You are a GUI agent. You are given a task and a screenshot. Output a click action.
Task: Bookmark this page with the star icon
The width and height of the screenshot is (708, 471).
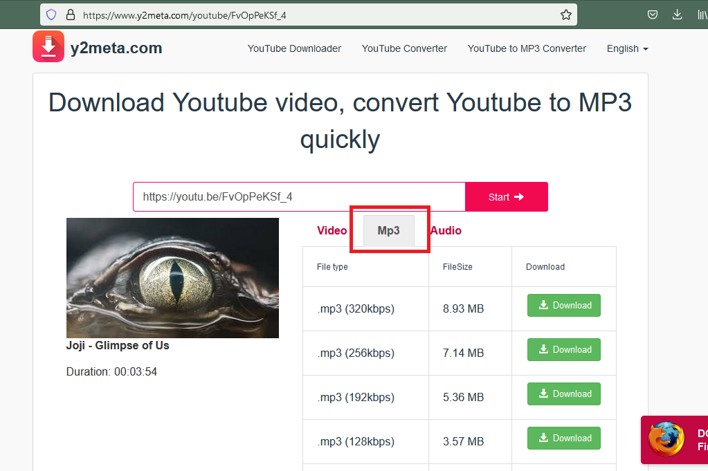coord(565,15)
